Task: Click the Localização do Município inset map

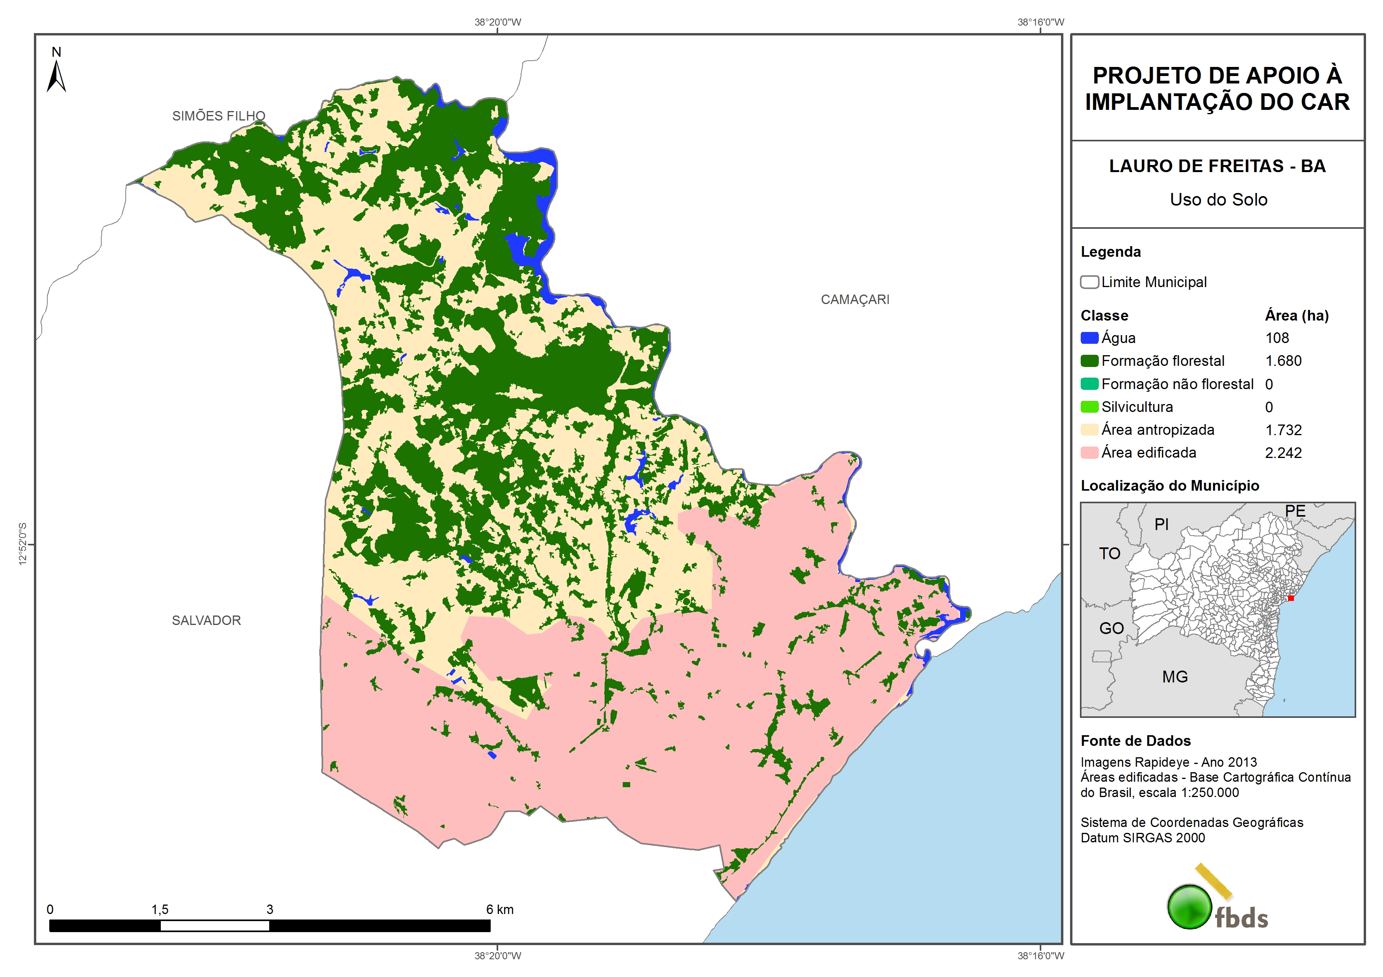Action: [1217, 609]
